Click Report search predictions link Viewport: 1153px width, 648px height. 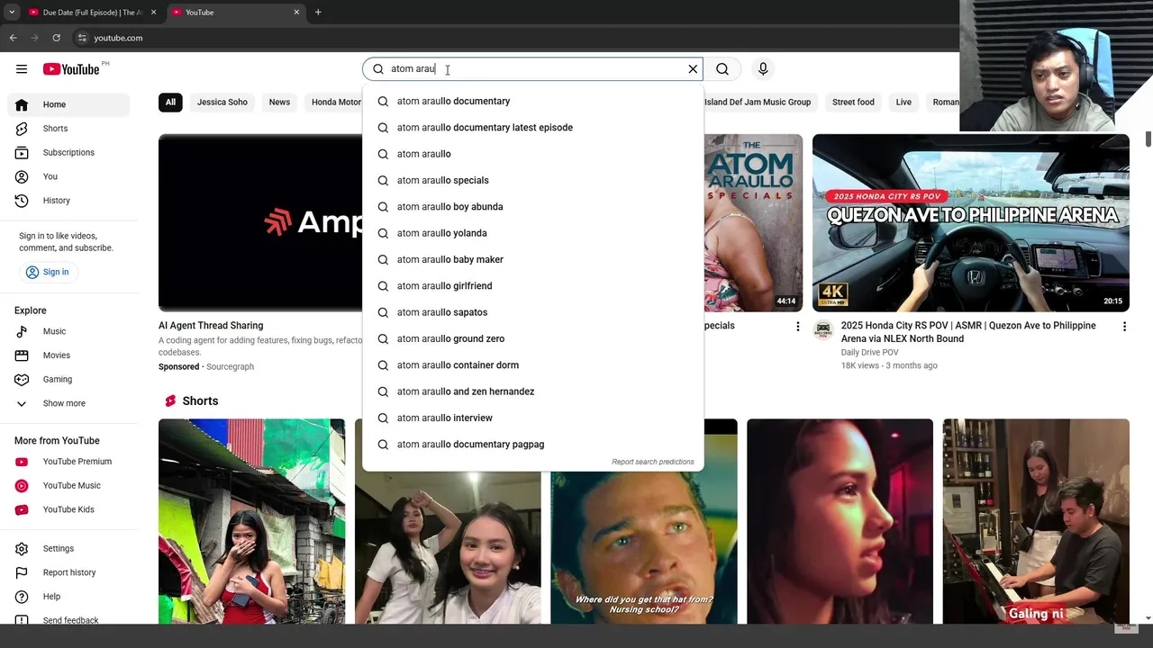[653, 462]
